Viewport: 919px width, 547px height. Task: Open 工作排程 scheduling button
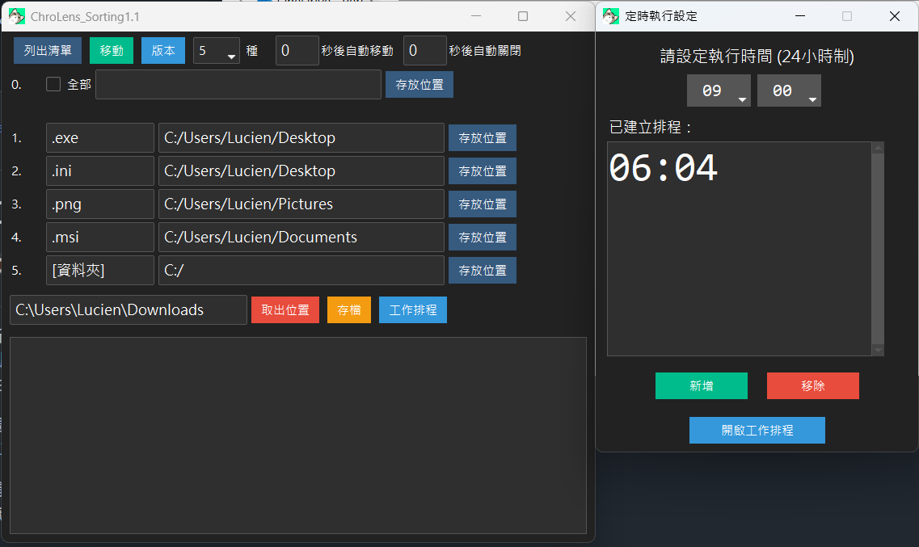pyautogui.click(x=413, y=309)
